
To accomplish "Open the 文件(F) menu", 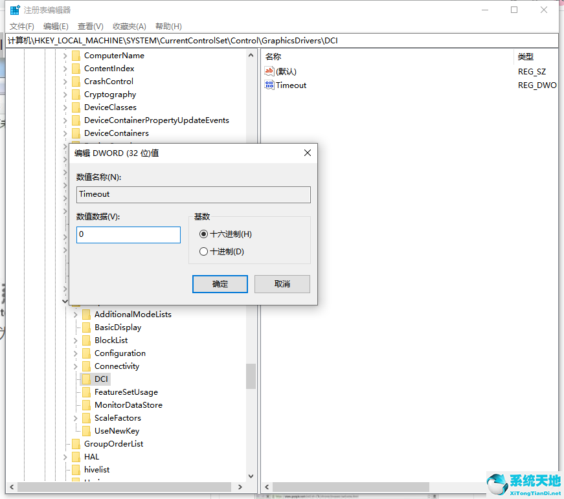I will [x=22, y=26].
